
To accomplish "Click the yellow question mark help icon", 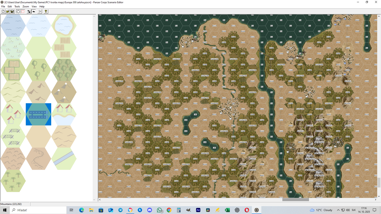I will pos(46,11).
